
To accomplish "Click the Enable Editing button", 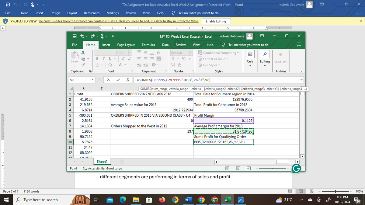I will pyautogui.click(x=216, y=21).
